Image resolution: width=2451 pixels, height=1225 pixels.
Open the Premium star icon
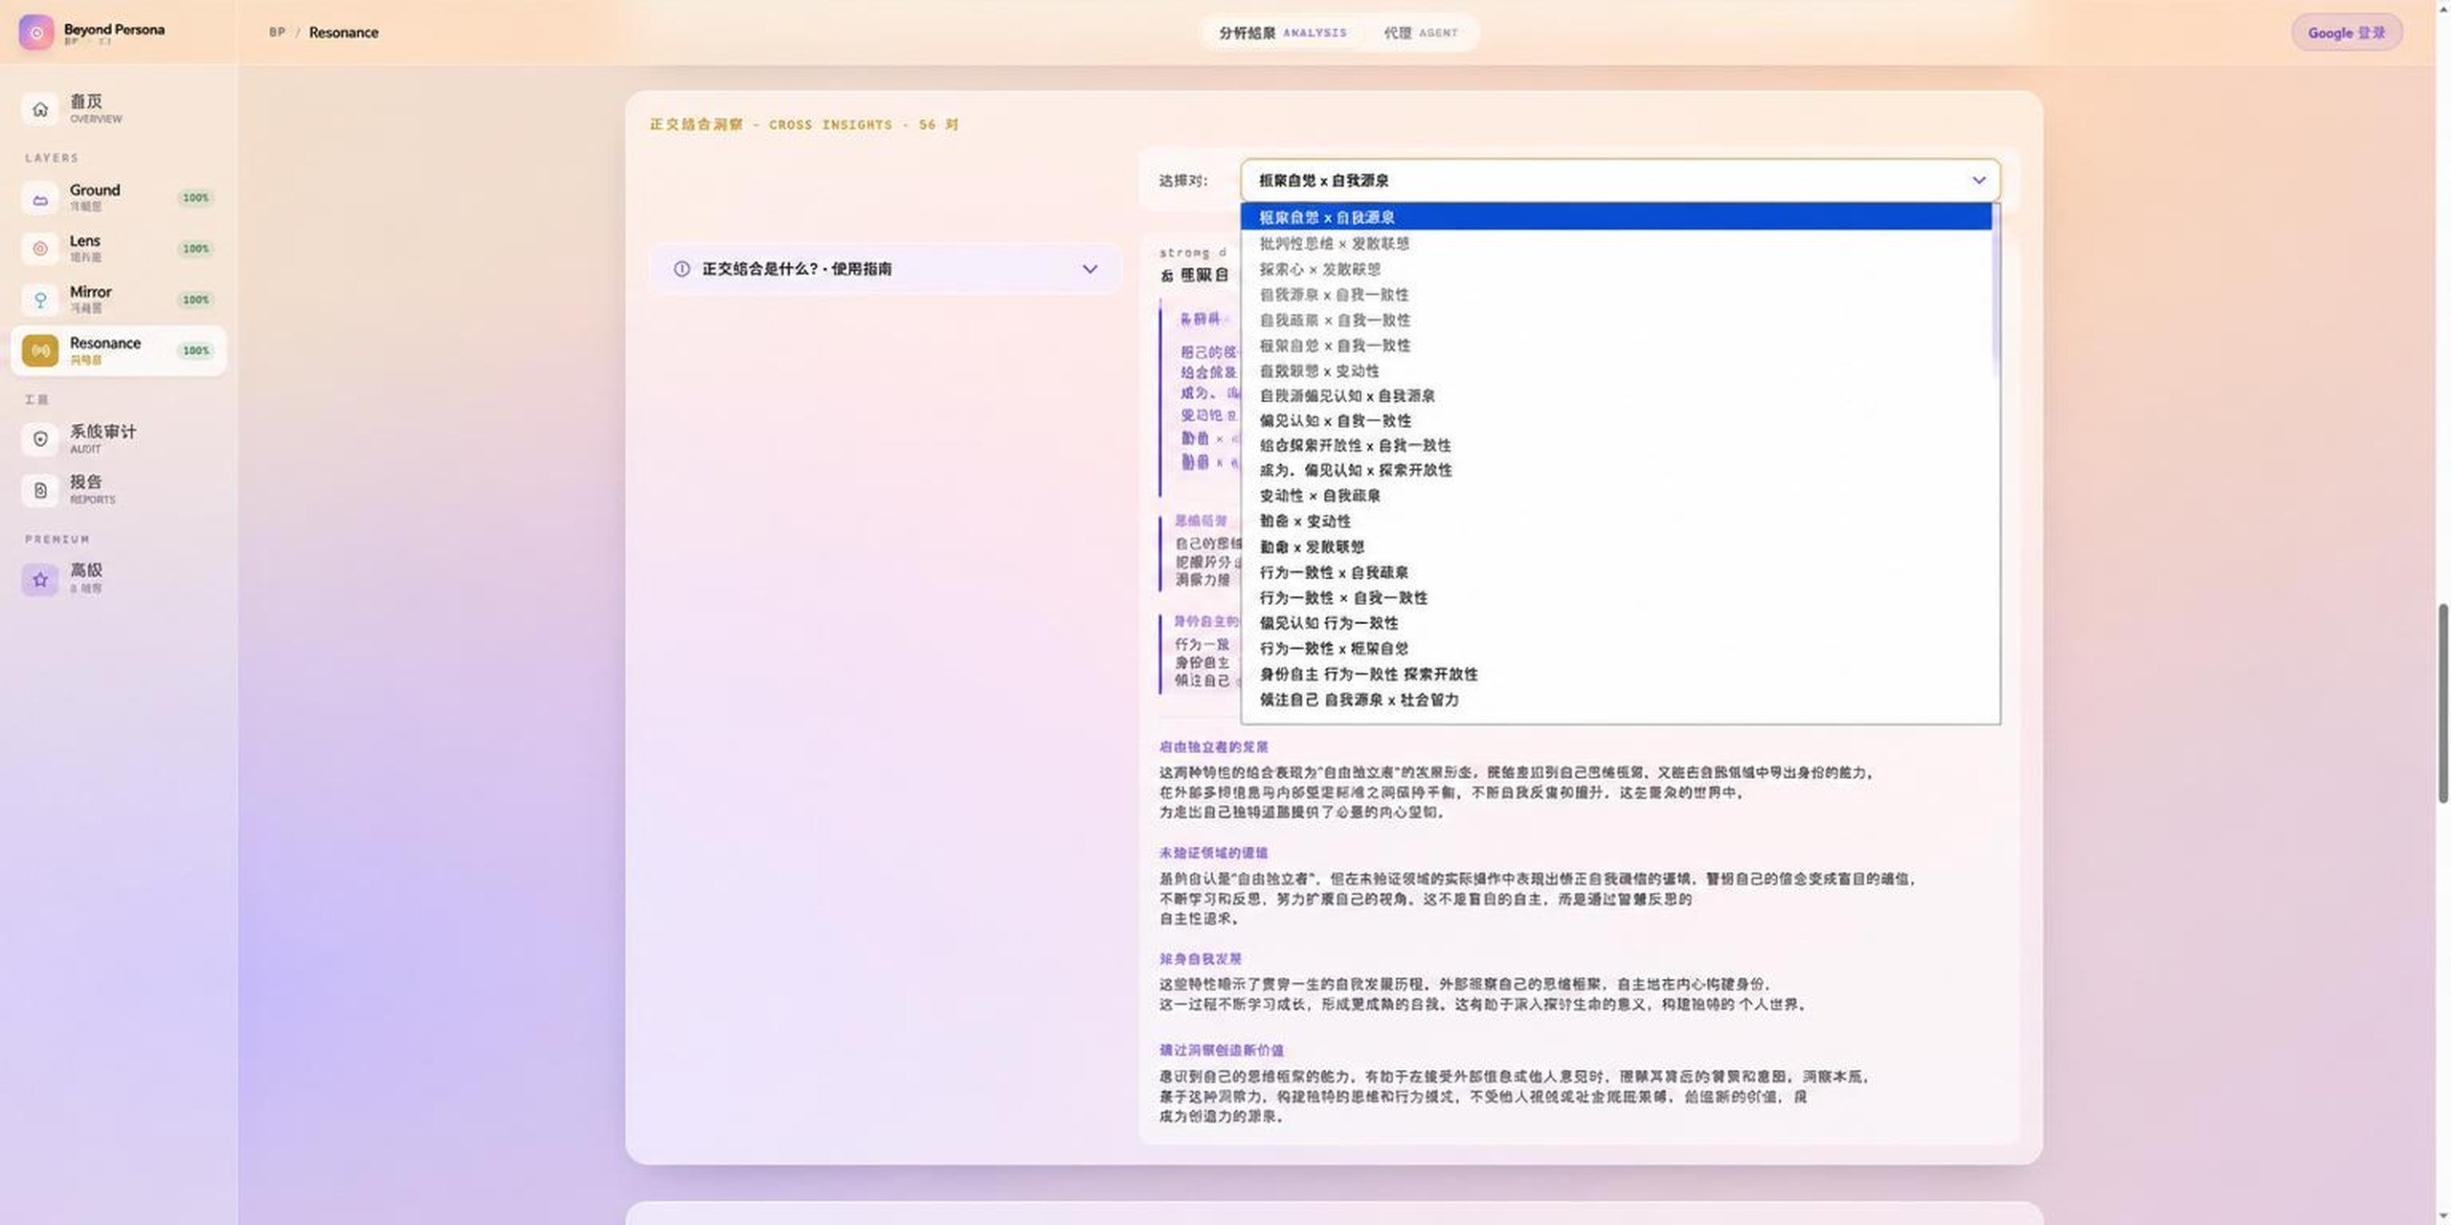(x=40, y=579)
